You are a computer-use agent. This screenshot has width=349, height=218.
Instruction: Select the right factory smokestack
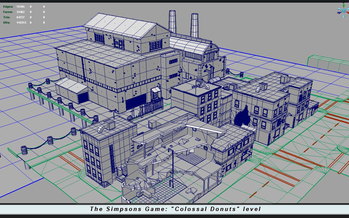tap(194, 25)
